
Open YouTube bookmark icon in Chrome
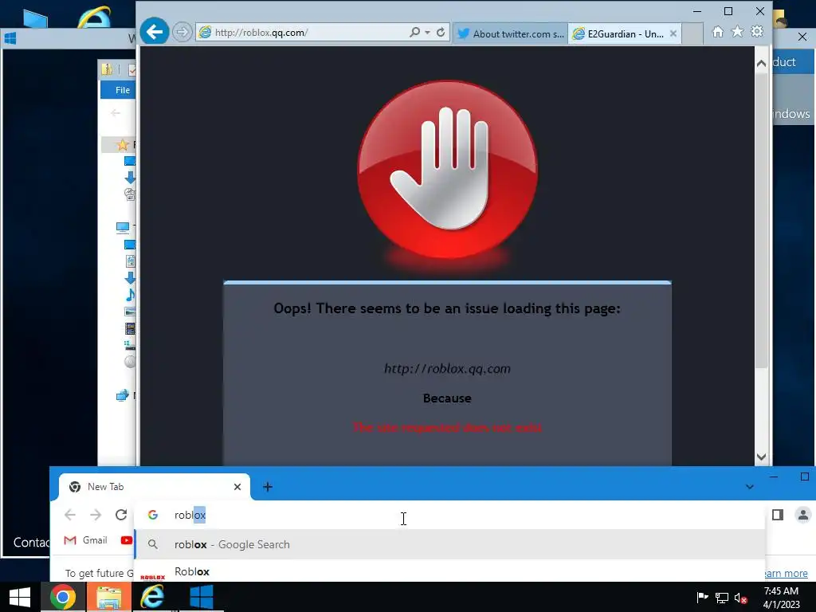(x=126, y=540)
